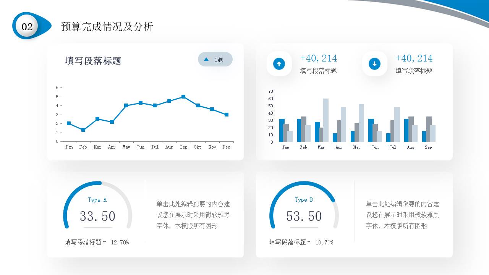489x275 pixels.
Task: Click the Type B label in the gauge
Action: coord(304,200)
